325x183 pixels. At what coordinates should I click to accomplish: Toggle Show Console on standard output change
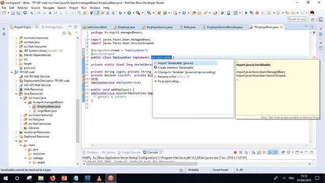(270, 152)
